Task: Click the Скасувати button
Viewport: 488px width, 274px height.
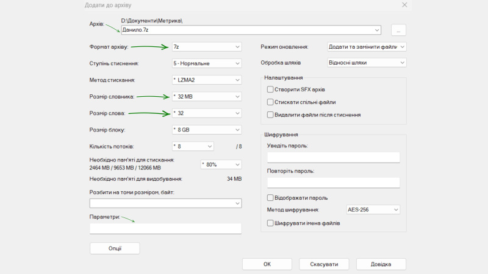Action: (324, 264)
